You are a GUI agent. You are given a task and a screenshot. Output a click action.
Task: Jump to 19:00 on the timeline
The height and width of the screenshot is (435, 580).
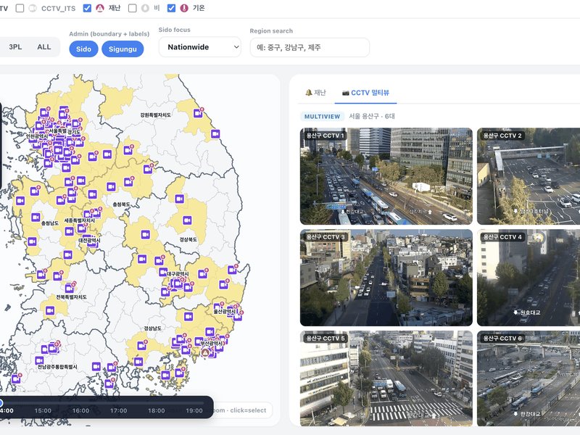(x=194, y=410)
